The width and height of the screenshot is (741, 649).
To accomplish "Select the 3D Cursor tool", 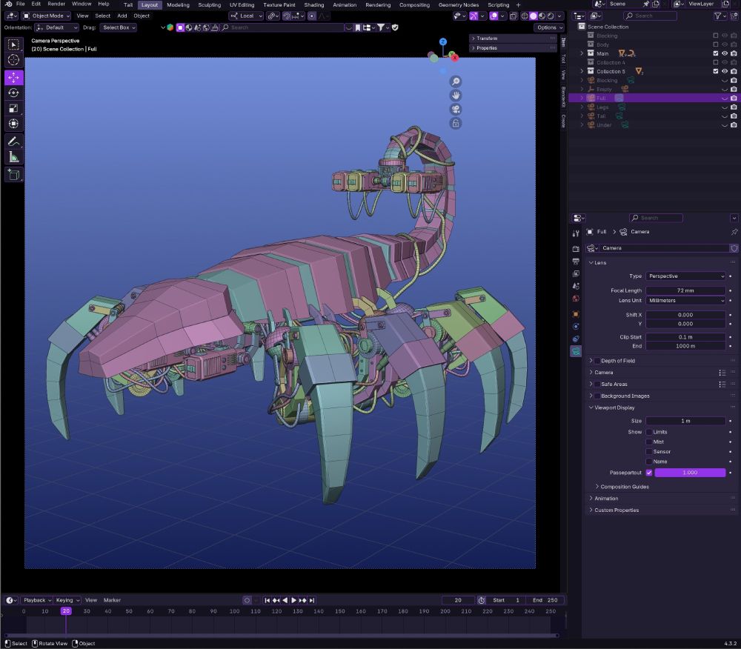I will (13, 60).
